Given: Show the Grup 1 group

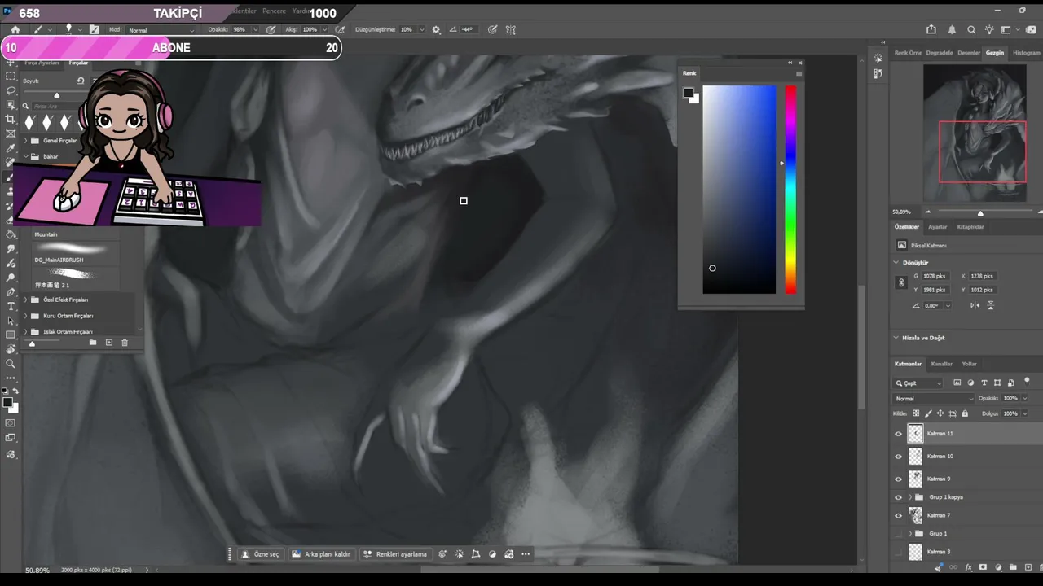Looking at the screenshot, I should 899,534.
